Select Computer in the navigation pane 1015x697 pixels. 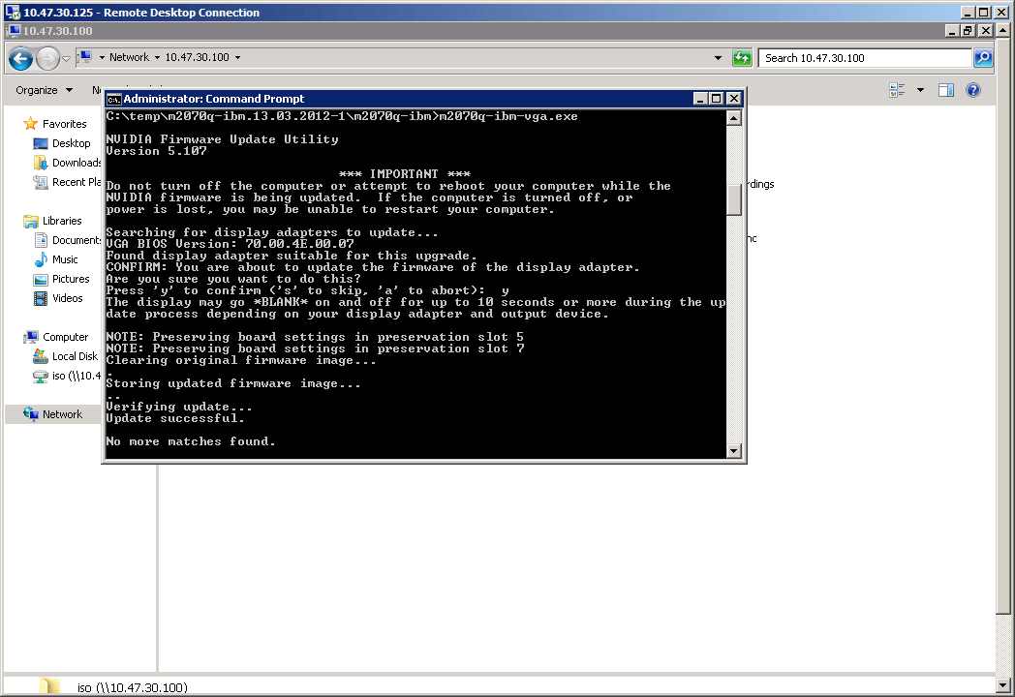(x=66, y=337)
